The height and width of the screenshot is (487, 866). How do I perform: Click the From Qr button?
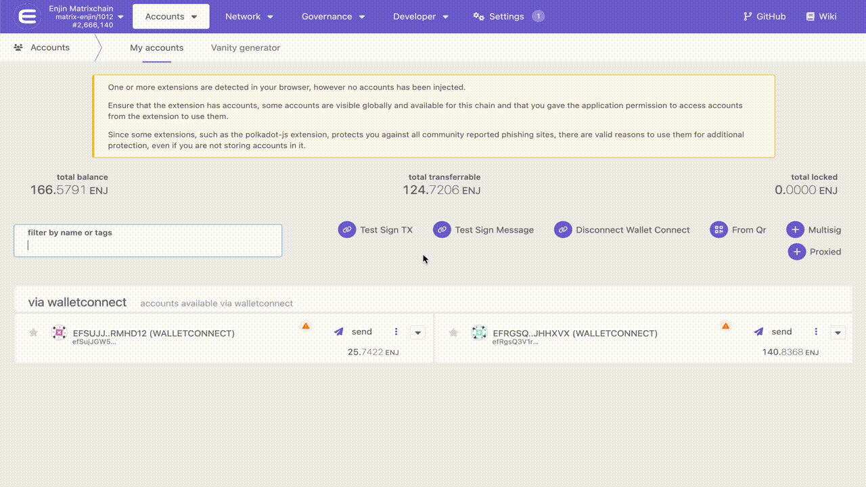pos(738,230)
